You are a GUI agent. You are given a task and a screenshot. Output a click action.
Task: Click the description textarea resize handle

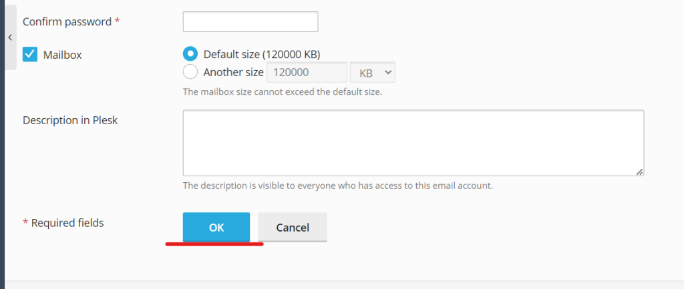(x=639, y=172)
